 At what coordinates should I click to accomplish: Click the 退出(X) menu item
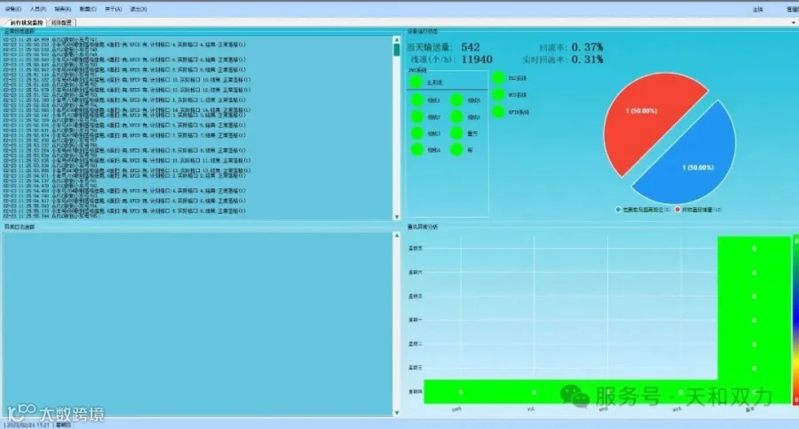tap(138, 9)
